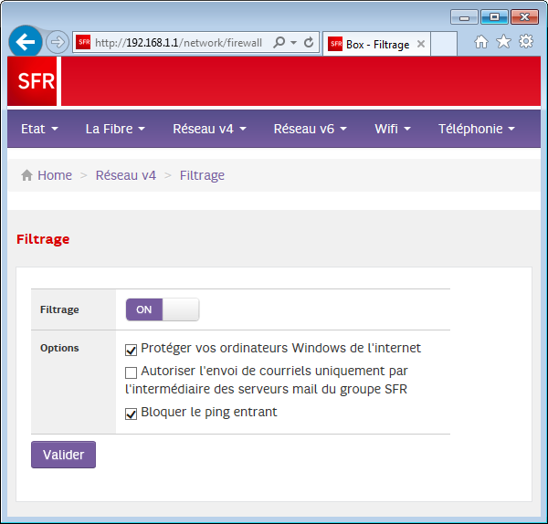This screenshot has width=548, height=524.
Task: Open the Wifi navigation menu
Action: point(393,129)
